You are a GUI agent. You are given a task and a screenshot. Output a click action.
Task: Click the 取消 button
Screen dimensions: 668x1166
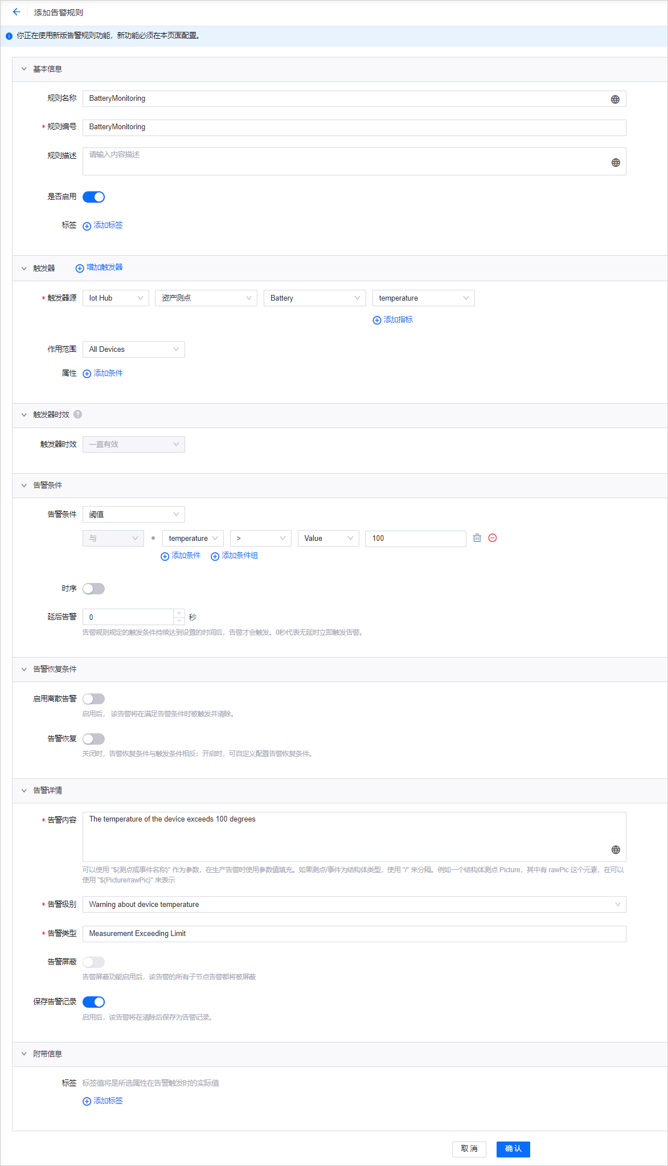[x=469, y=1149]
